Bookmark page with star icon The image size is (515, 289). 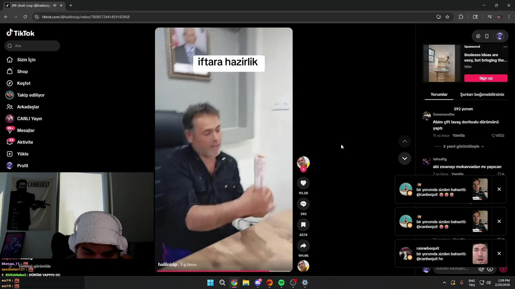[447, 17]
